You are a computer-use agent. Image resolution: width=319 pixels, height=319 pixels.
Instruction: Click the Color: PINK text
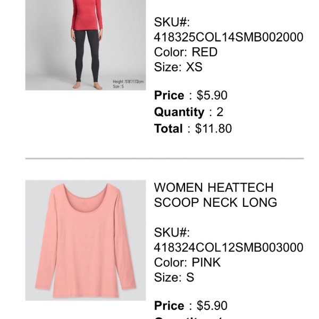[x=187, y=262]
